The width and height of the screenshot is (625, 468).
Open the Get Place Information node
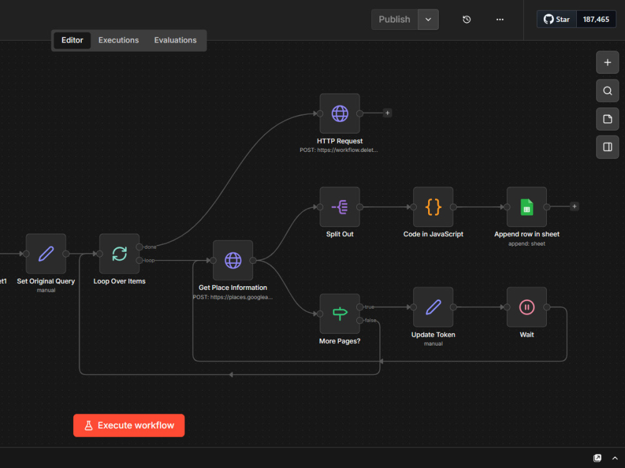click(x=232, y=261)
